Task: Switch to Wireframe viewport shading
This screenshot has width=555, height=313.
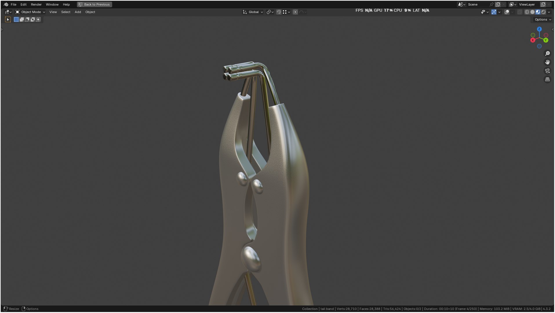Action: click(x=527, y=12)
